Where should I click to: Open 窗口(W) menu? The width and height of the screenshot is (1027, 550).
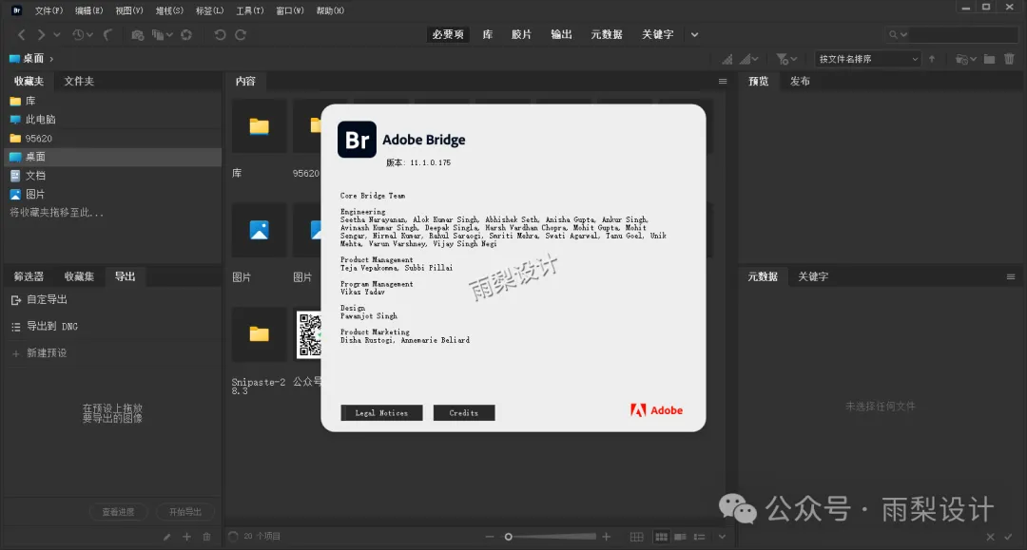pyautogui.click(x=289, y=10)
